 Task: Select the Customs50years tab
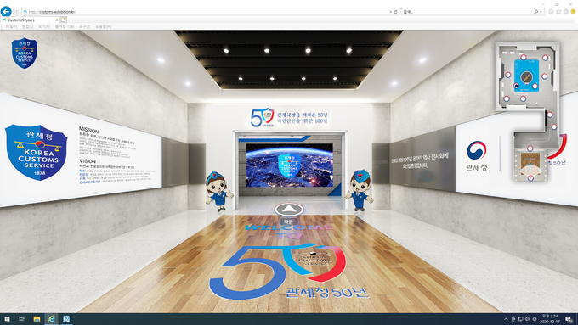(30, 20)
